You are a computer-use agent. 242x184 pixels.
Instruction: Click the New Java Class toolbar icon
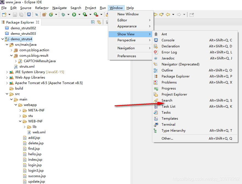[x=51, y=15]
